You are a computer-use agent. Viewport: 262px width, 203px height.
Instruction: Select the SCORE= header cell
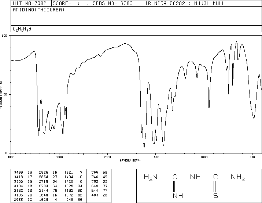[71, 3]
